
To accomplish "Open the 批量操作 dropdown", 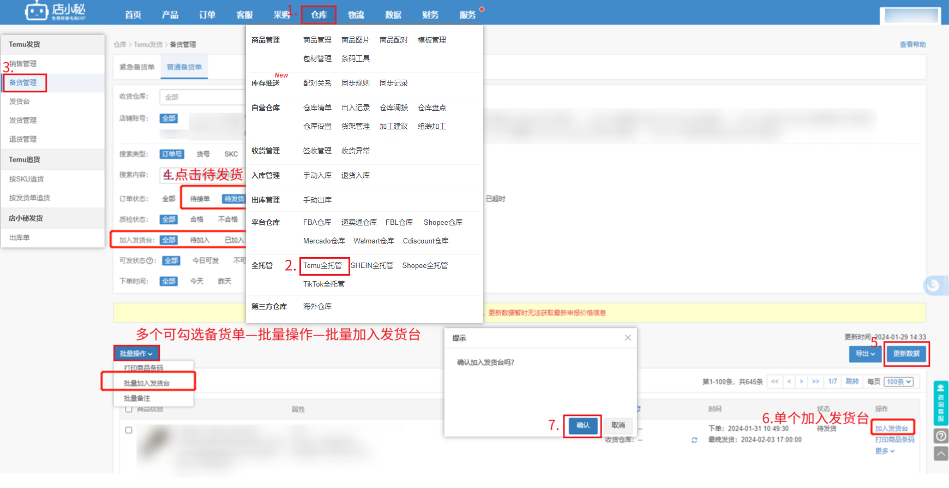I will tap(136, 354).
